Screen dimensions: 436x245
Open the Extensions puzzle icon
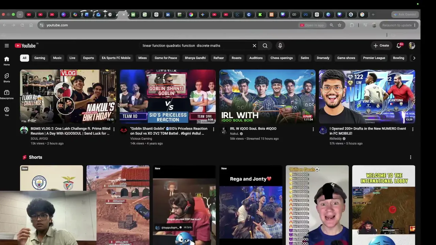click(352, 25)
